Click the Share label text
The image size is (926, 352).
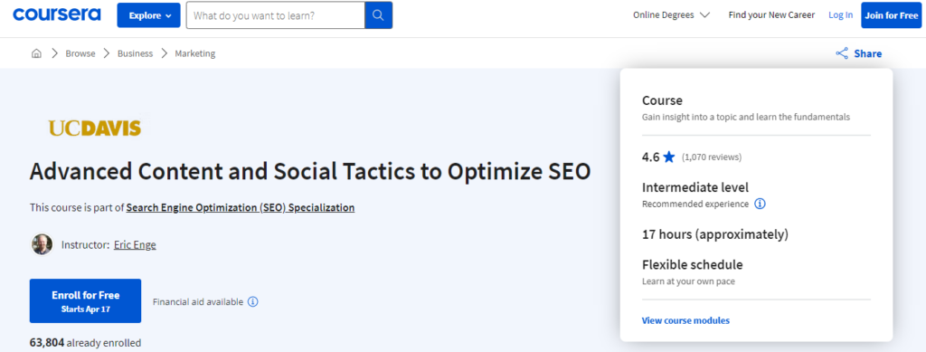pos(867,53)
